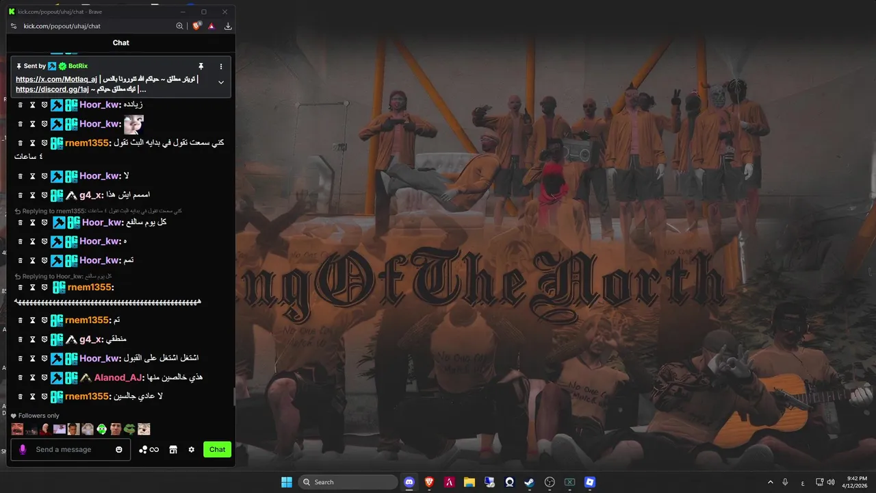Open the emoji picker in message box
876x493 pixels.
[119, 449]
